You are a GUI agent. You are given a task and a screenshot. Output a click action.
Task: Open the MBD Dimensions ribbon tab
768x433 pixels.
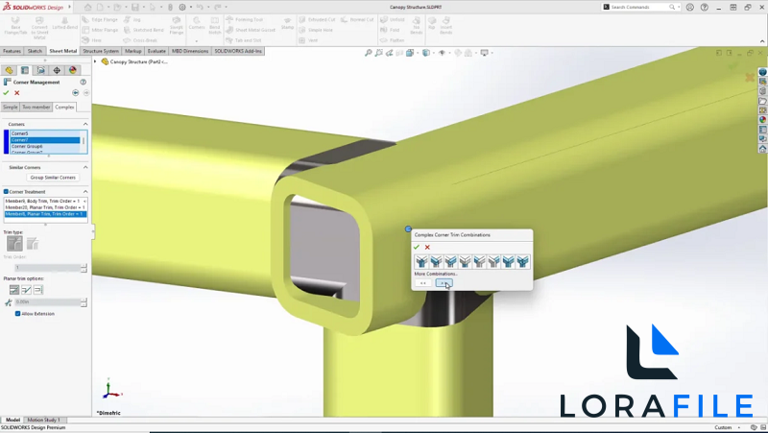190,51
